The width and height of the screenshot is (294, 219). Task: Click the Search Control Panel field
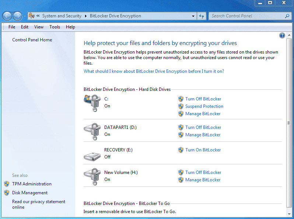[x=250, y=16]
